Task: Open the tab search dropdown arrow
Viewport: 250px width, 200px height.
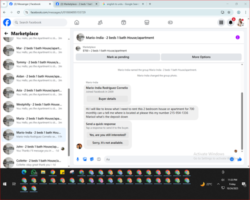Action: click(4, 4)
